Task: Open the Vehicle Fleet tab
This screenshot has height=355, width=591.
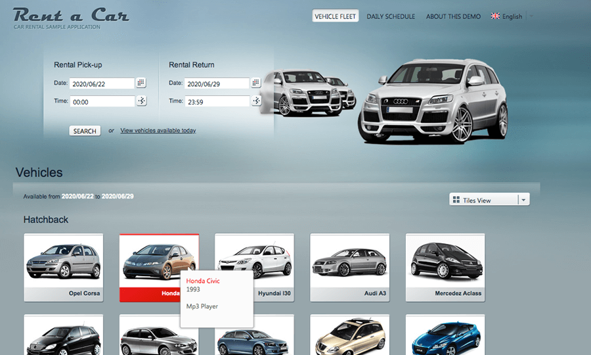Action: click(x=335, y=16)
